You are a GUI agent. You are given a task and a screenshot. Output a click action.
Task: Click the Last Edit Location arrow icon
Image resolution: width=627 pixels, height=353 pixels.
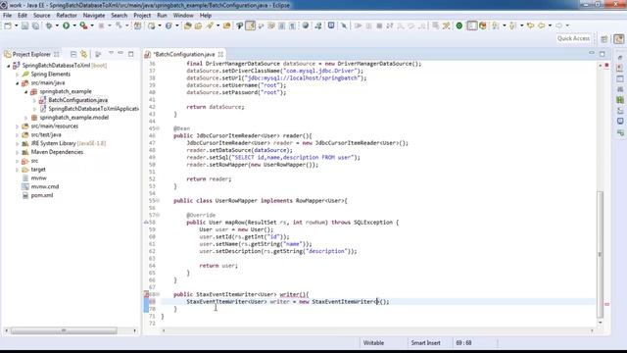click(x=530, y=25)
